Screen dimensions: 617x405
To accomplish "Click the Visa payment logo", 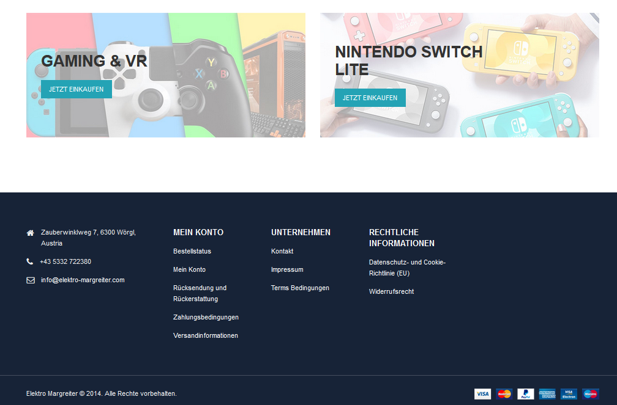I will 482,393.
